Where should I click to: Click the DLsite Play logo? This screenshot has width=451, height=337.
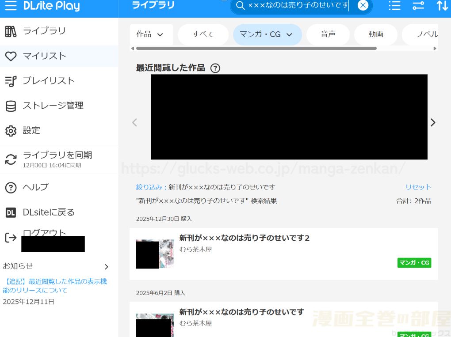[x=53, y=6]
